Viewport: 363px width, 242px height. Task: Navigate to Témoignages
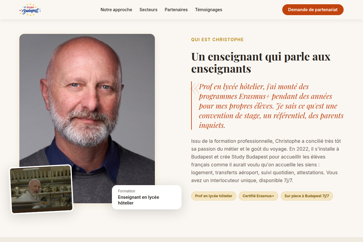point(209,10)
